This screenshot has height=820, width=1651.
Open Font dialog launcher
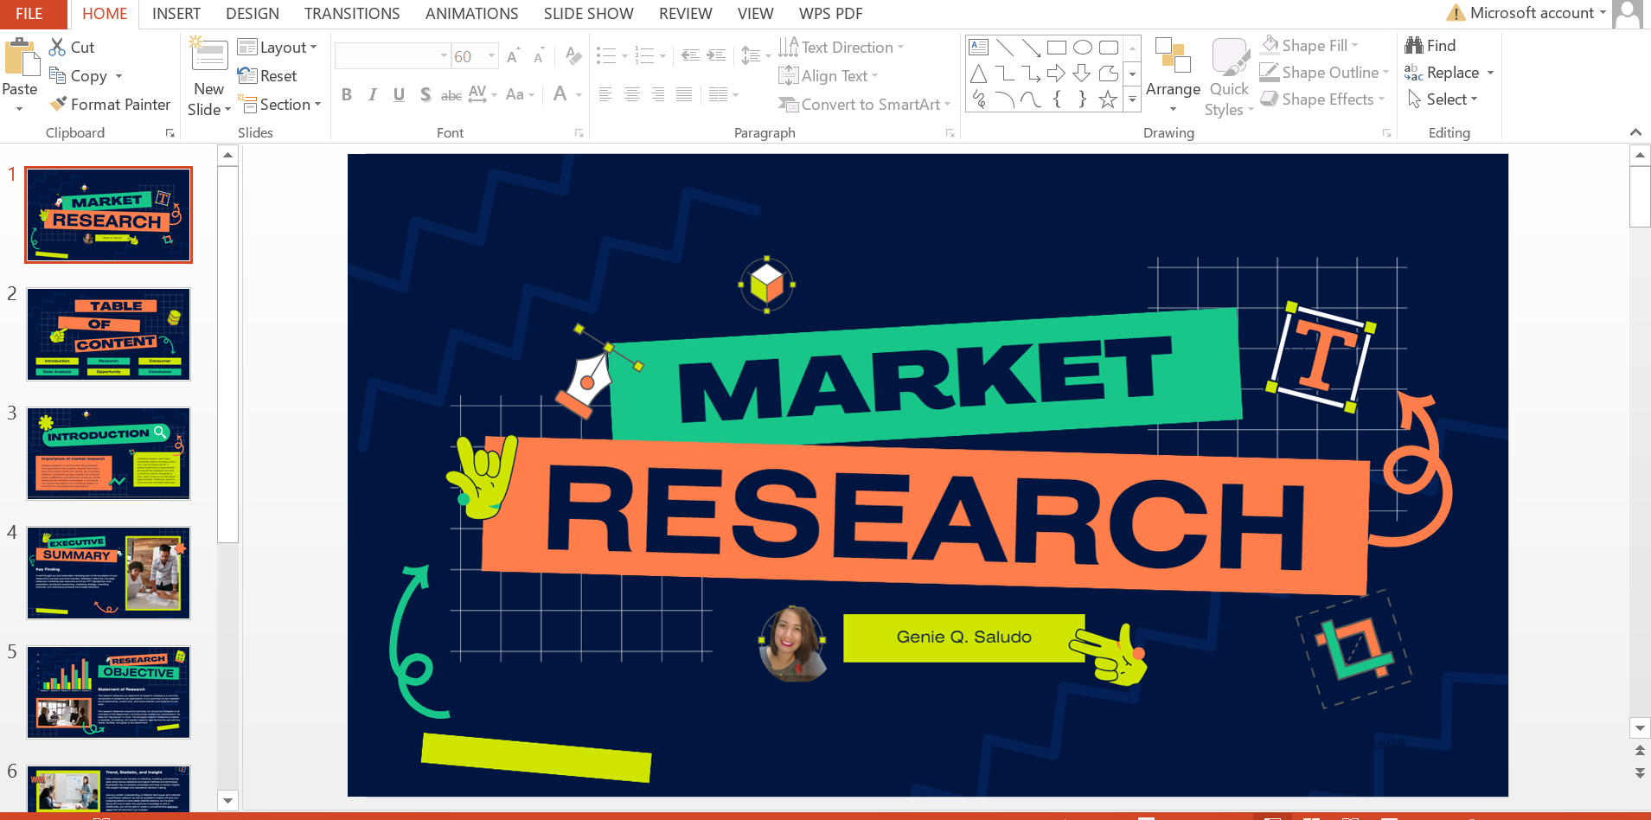point(579,133)
